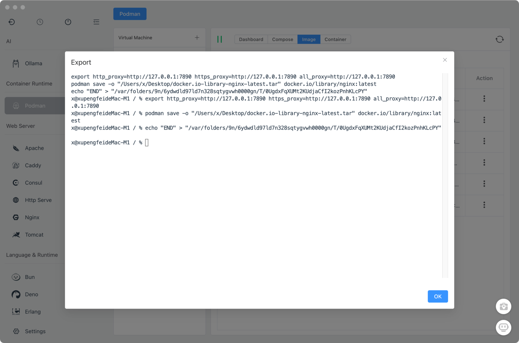This screenshot has height=343, width=519.
Task: Open the Ollama module in the sidebar
Action: click(x=33, y=63)
